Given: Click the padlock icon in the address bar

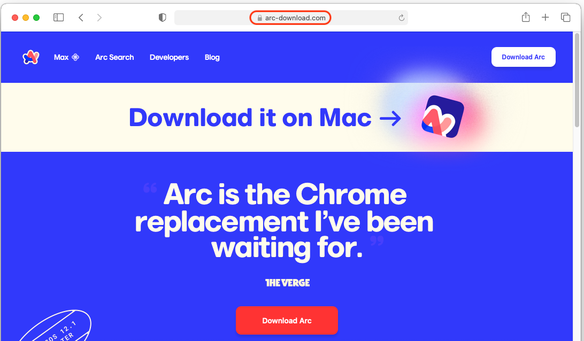Looking at the screenshot, I should (259, 18).
